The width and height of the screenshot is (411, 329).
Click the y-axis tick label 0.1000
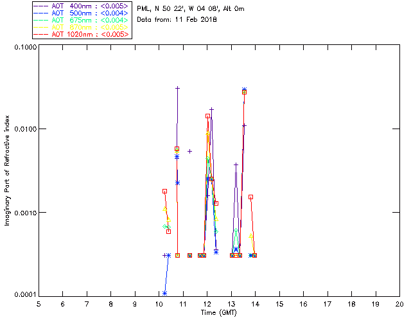(25, 47)
